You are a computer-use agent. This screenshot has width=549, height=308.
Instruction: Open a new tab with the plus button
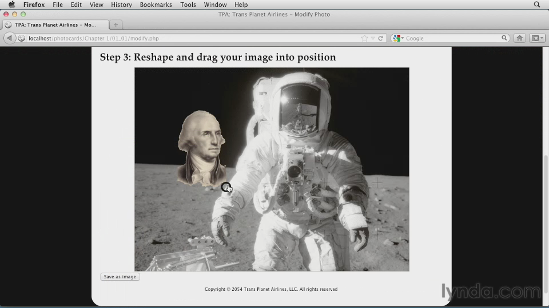116,25
